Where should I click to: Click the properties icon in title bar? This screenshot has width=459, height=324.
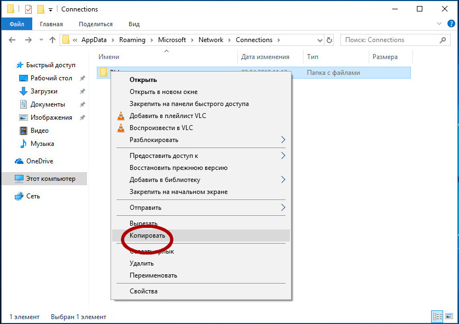tap(28, 9)
